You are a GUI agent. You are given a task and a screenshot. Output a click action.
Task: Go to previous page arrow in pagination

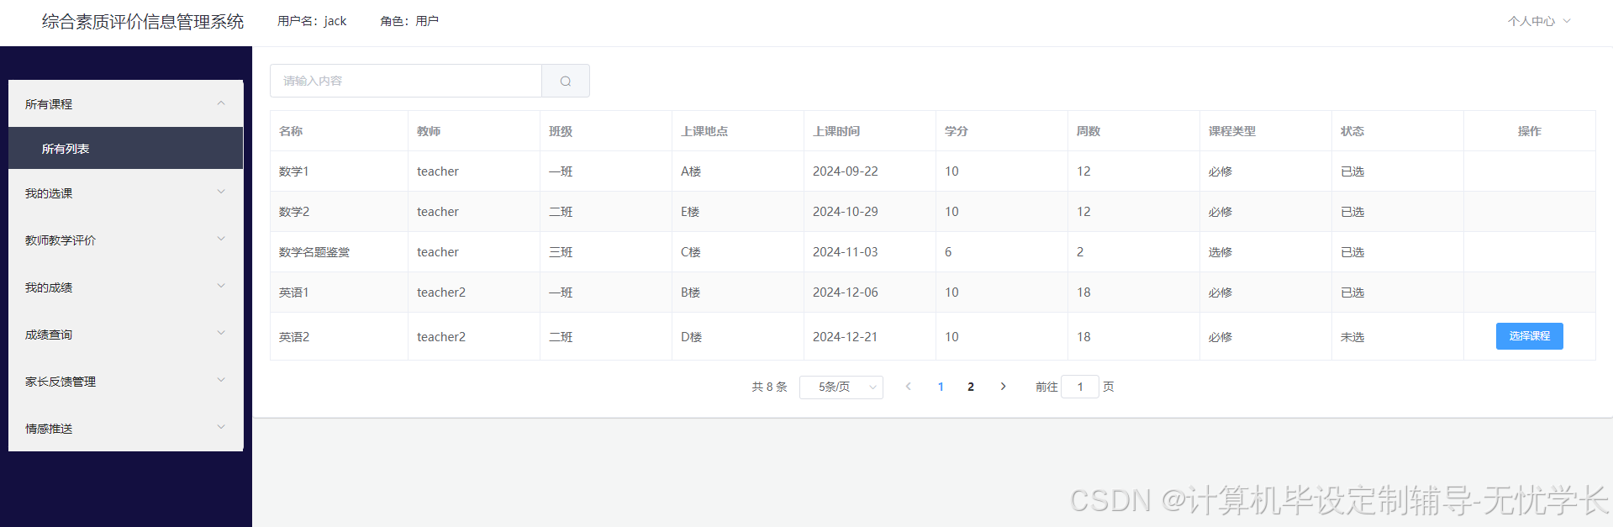908,387
